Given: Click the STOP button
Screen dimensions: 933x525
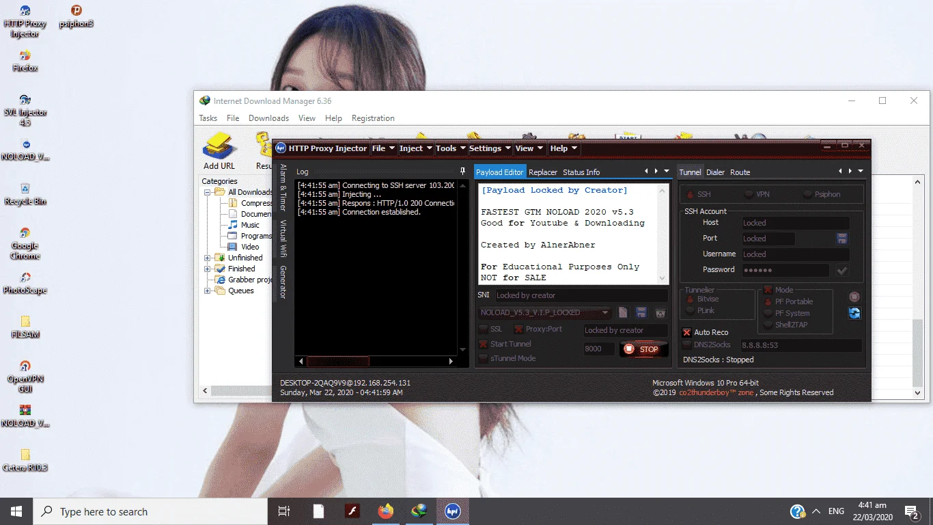Looking at the screenshot, I should click(x=643, y=349).
